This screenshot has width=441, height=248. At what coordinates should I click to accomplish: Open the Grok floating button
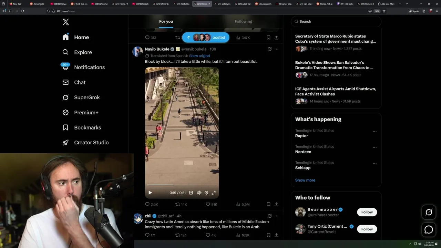[429, 213]
